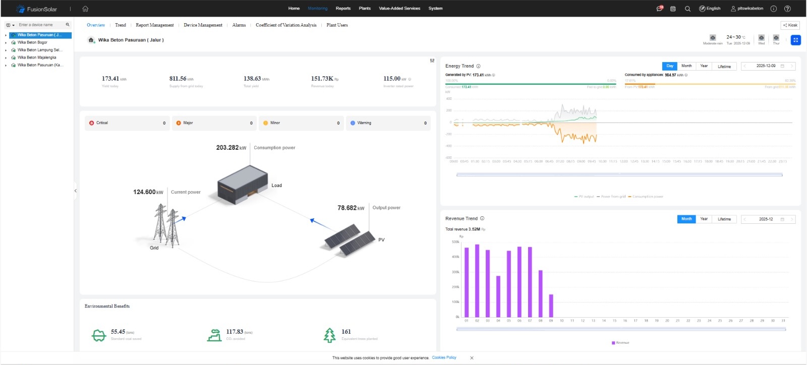
Task: Enter full screen with blue expand icon
Action: click(795, 40)
